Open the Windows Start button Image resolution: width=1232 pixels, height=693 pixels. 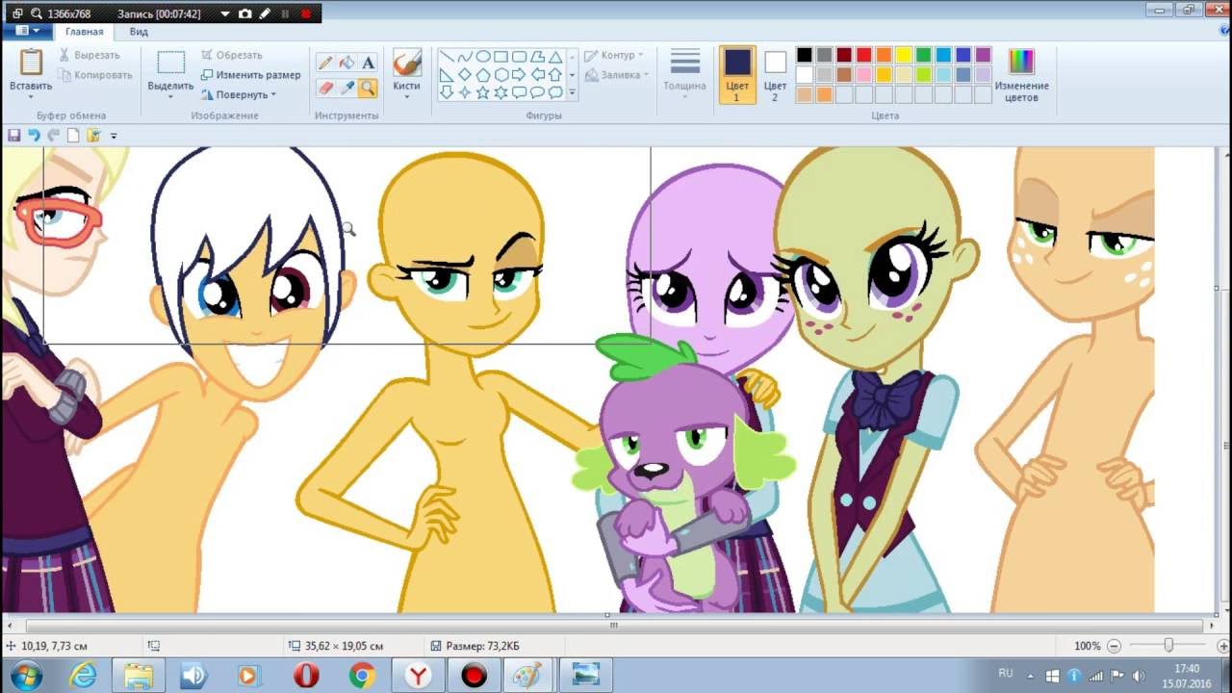point(27,676)
